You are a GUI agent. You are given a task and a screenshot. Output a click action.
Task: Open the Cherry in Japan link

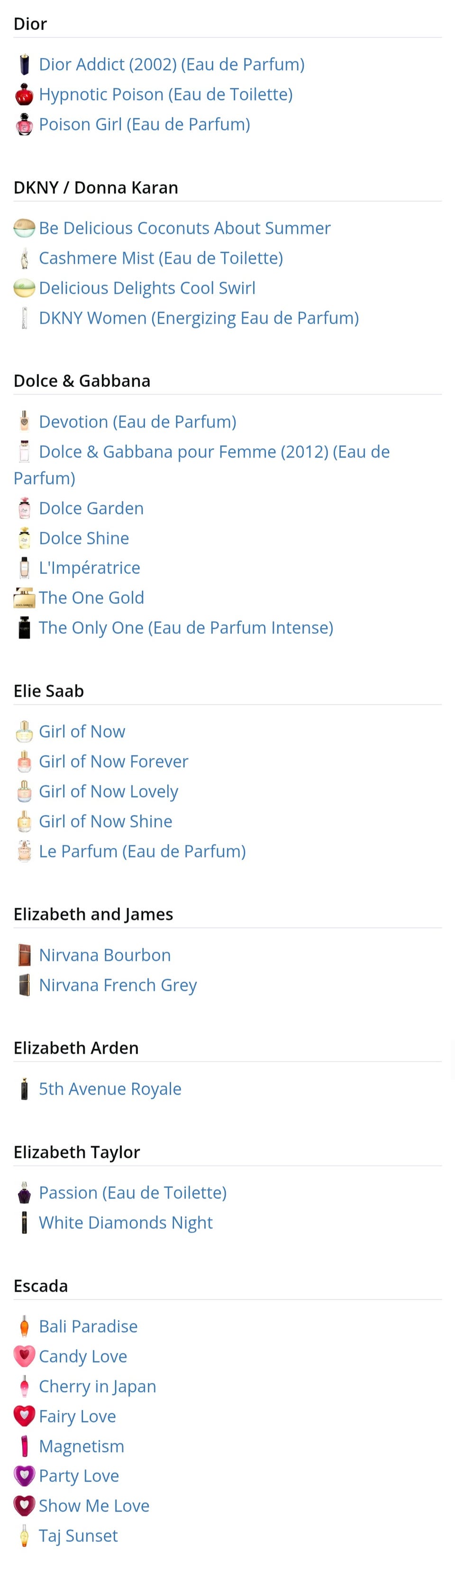click(x=97, y=1386)
